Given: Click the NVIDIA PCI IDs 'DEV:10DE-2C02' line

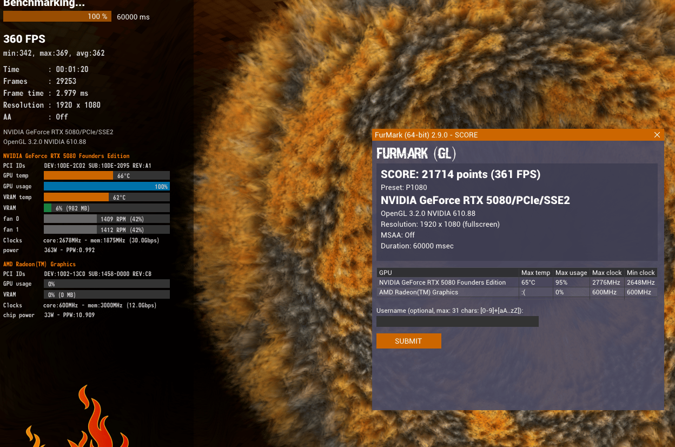Looking at the screenshot, I should (97, 166).
